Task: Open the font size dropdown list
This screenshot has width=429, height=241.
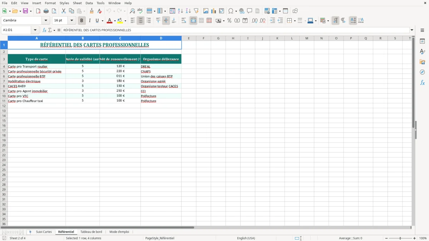Action: click(71, 20)
